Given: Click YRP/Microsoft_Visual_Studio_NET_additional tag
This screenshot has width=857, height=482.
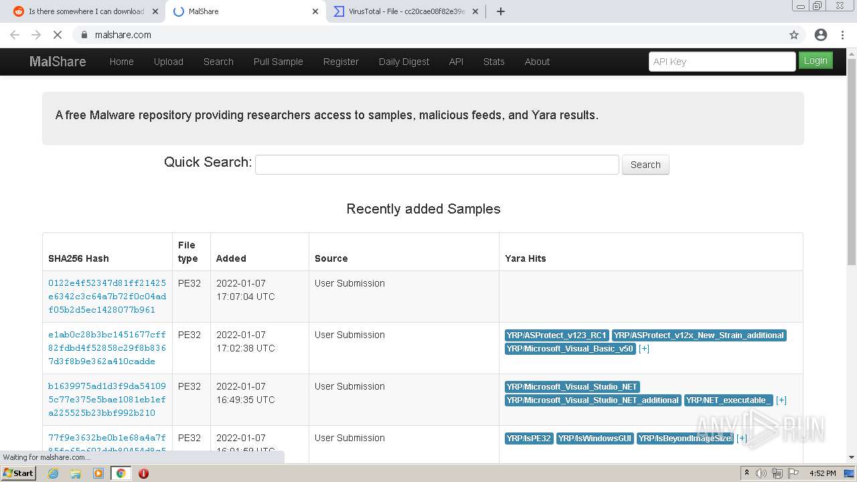Looking at the screenshot, I should point(593,400).
